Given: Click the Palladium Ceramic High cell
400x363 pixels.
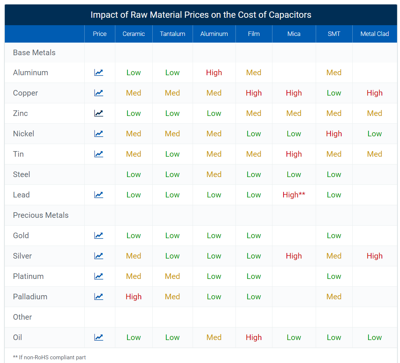Looking at the screenshot, I should click(133, 297).
